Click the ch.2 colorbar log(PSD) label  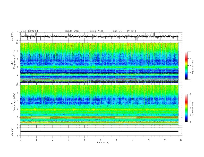[193, 109]
